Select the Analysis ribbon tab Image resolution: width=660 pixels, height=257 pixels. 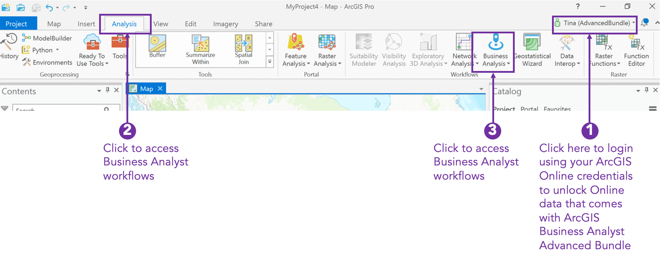[x=124, y=24]
